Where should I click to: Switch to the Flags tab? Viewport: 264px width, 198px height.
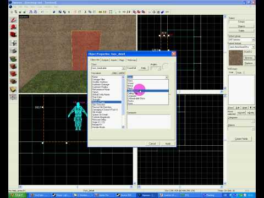pyautogui.click(x=122, y=60)
